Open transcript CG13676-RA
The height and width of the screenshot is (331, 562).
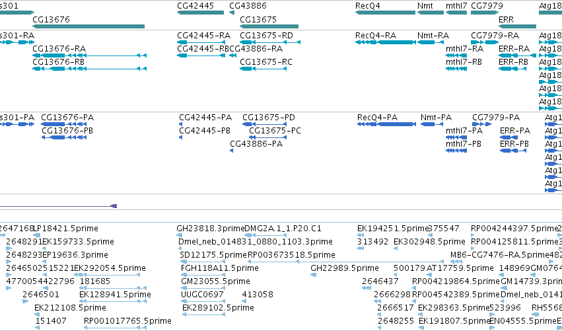(59, 48)
